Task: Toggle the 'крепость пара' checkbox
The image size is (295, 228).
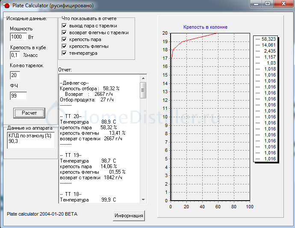Action: click(65, 39)
